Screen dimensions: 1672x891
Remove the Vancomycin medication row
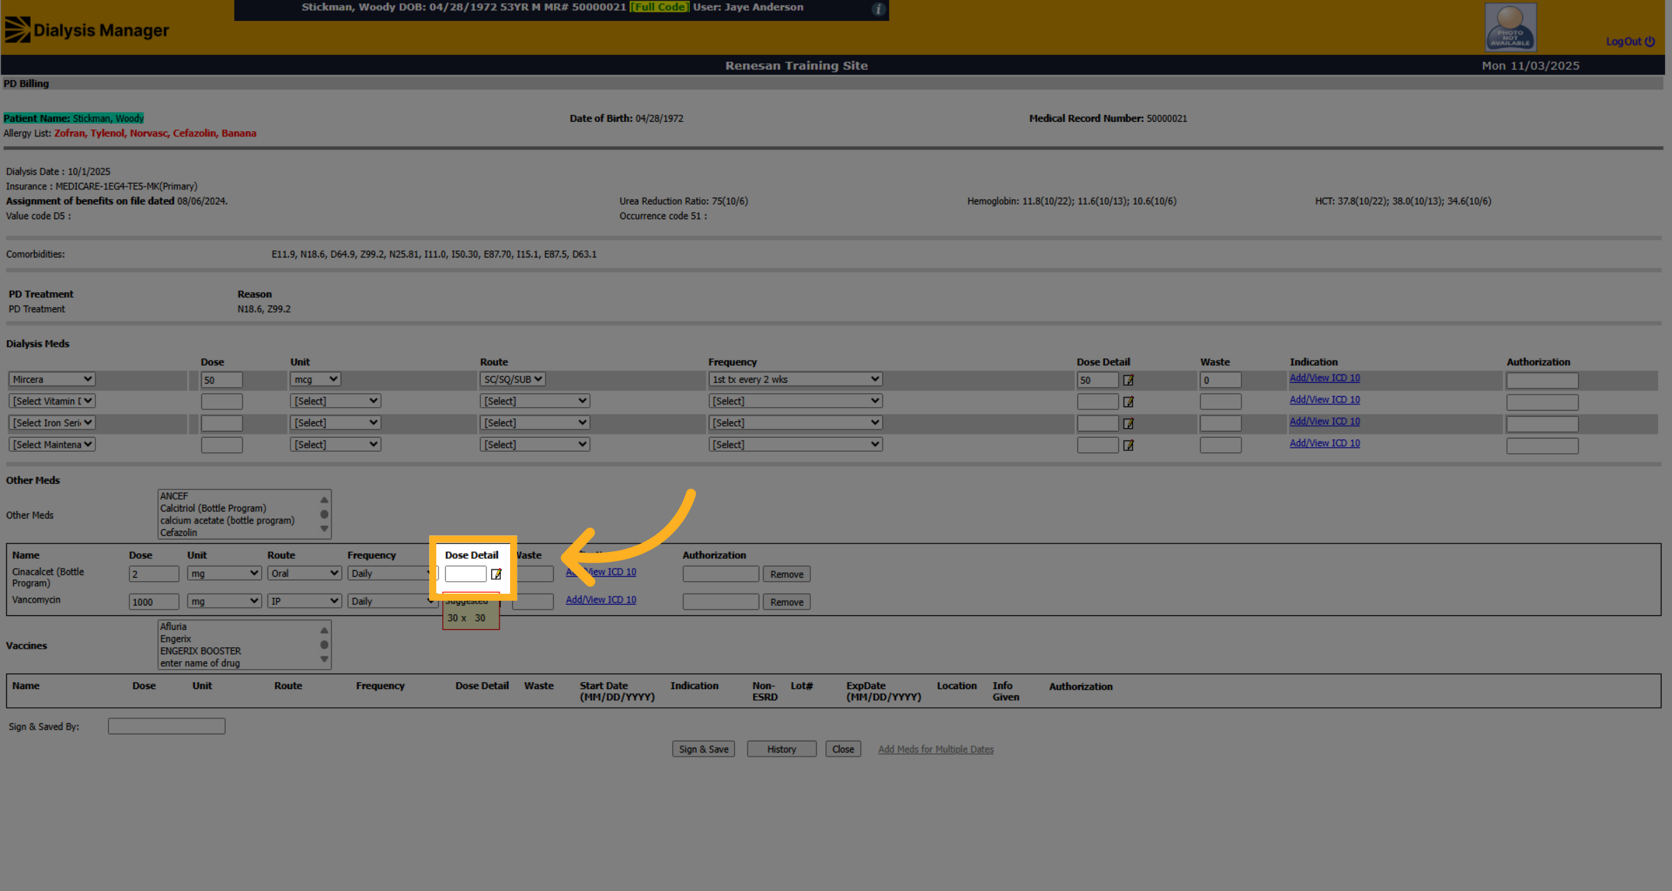pos(787,602)
